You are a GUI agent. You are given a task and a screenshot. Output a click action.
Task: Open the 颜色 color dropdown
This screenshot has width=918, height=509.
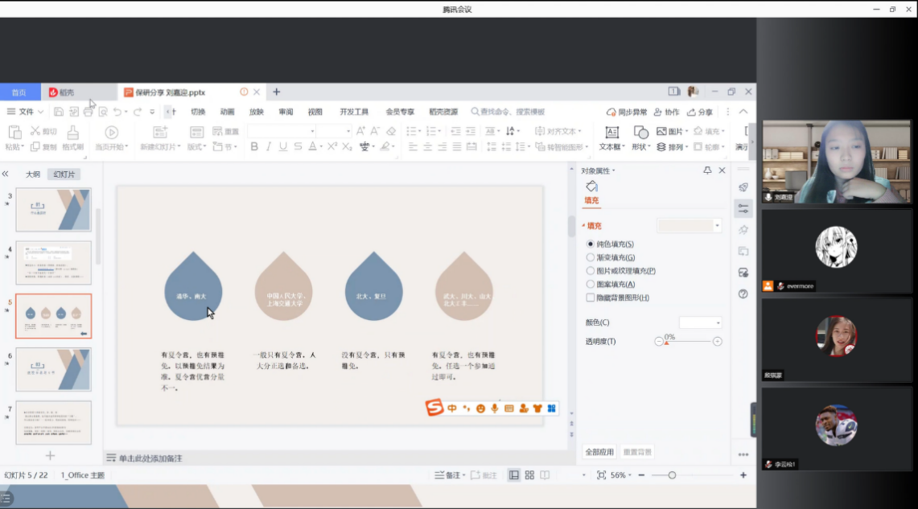coord(700,322)
